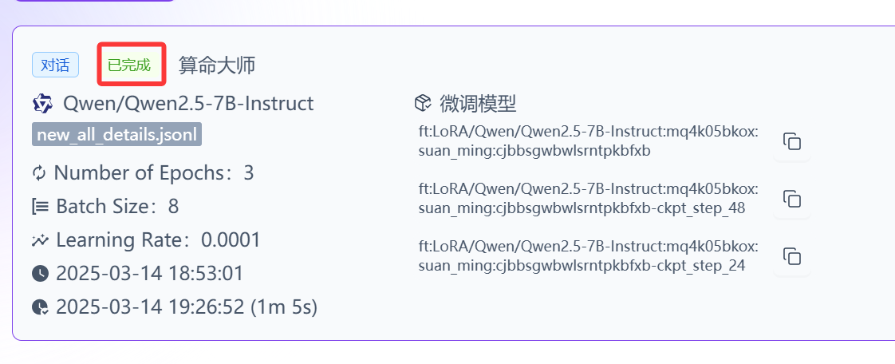The width and height of the screenshot is (895, 364).
Task: Click the new_all_details.jsonl dataset tag
Action: tap(116, 136)
